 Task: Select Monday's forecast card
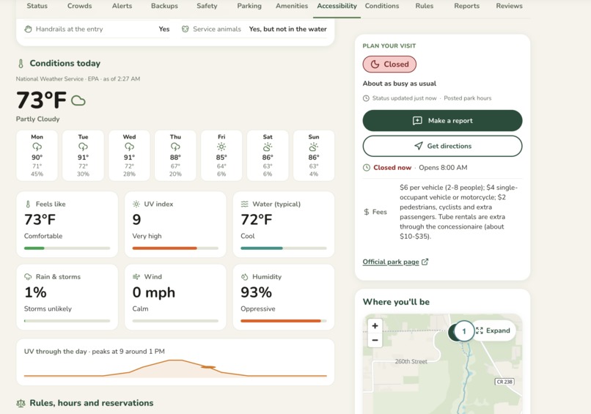tap(37, 155)
